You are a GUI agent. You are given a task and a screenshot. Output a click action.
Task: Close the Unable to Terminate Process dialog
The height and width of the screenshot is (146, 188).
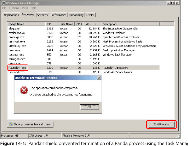click(x=99, y=78)
